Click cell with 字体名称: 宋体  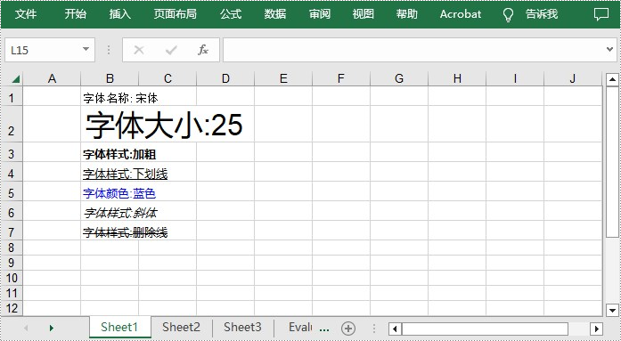120,98
